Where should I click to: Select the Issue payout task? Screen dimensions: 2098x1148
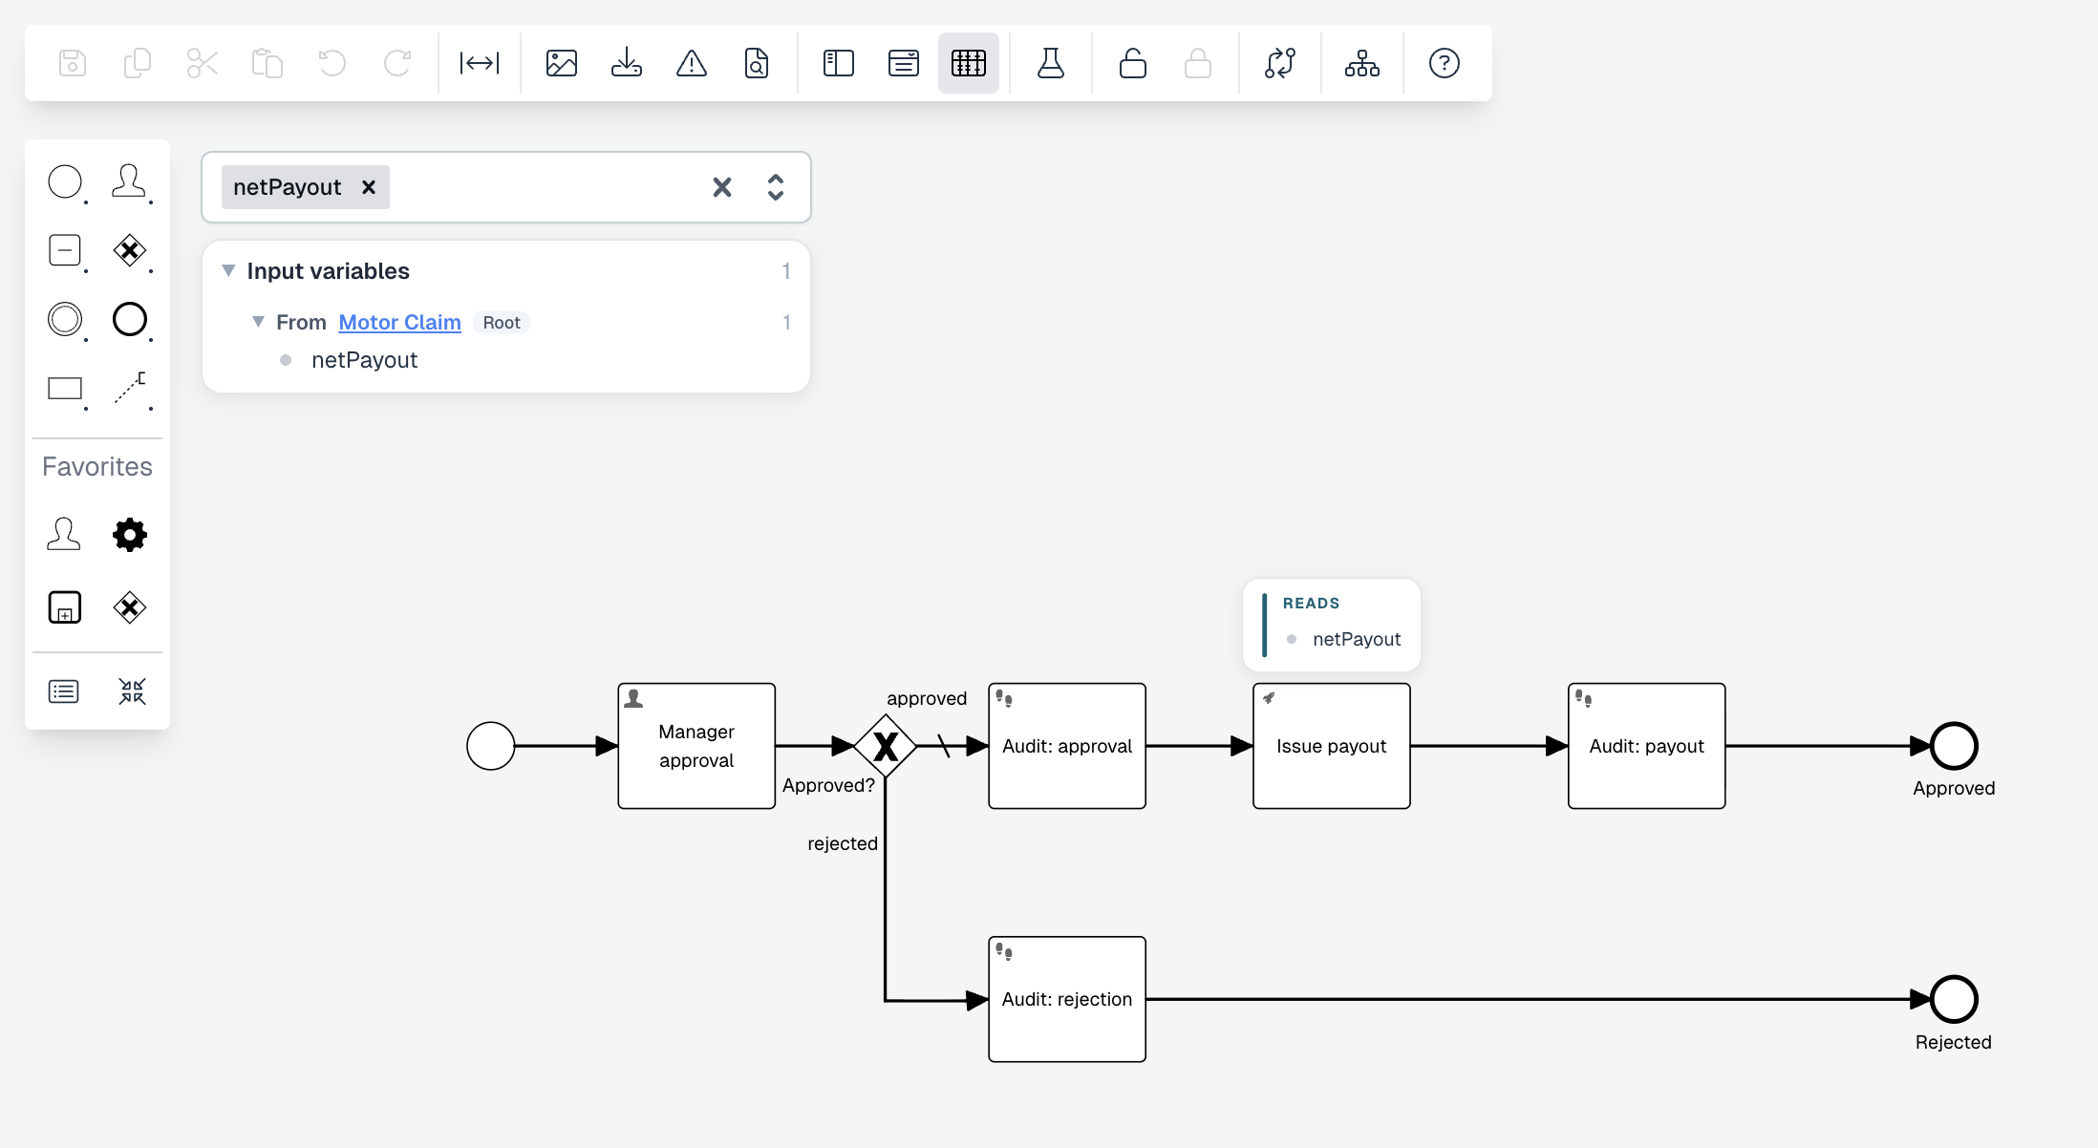point(1332,746)
